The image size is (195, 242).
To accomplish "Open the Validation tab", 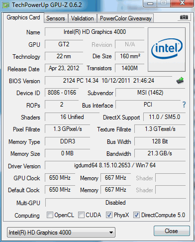I will (83, 18).
